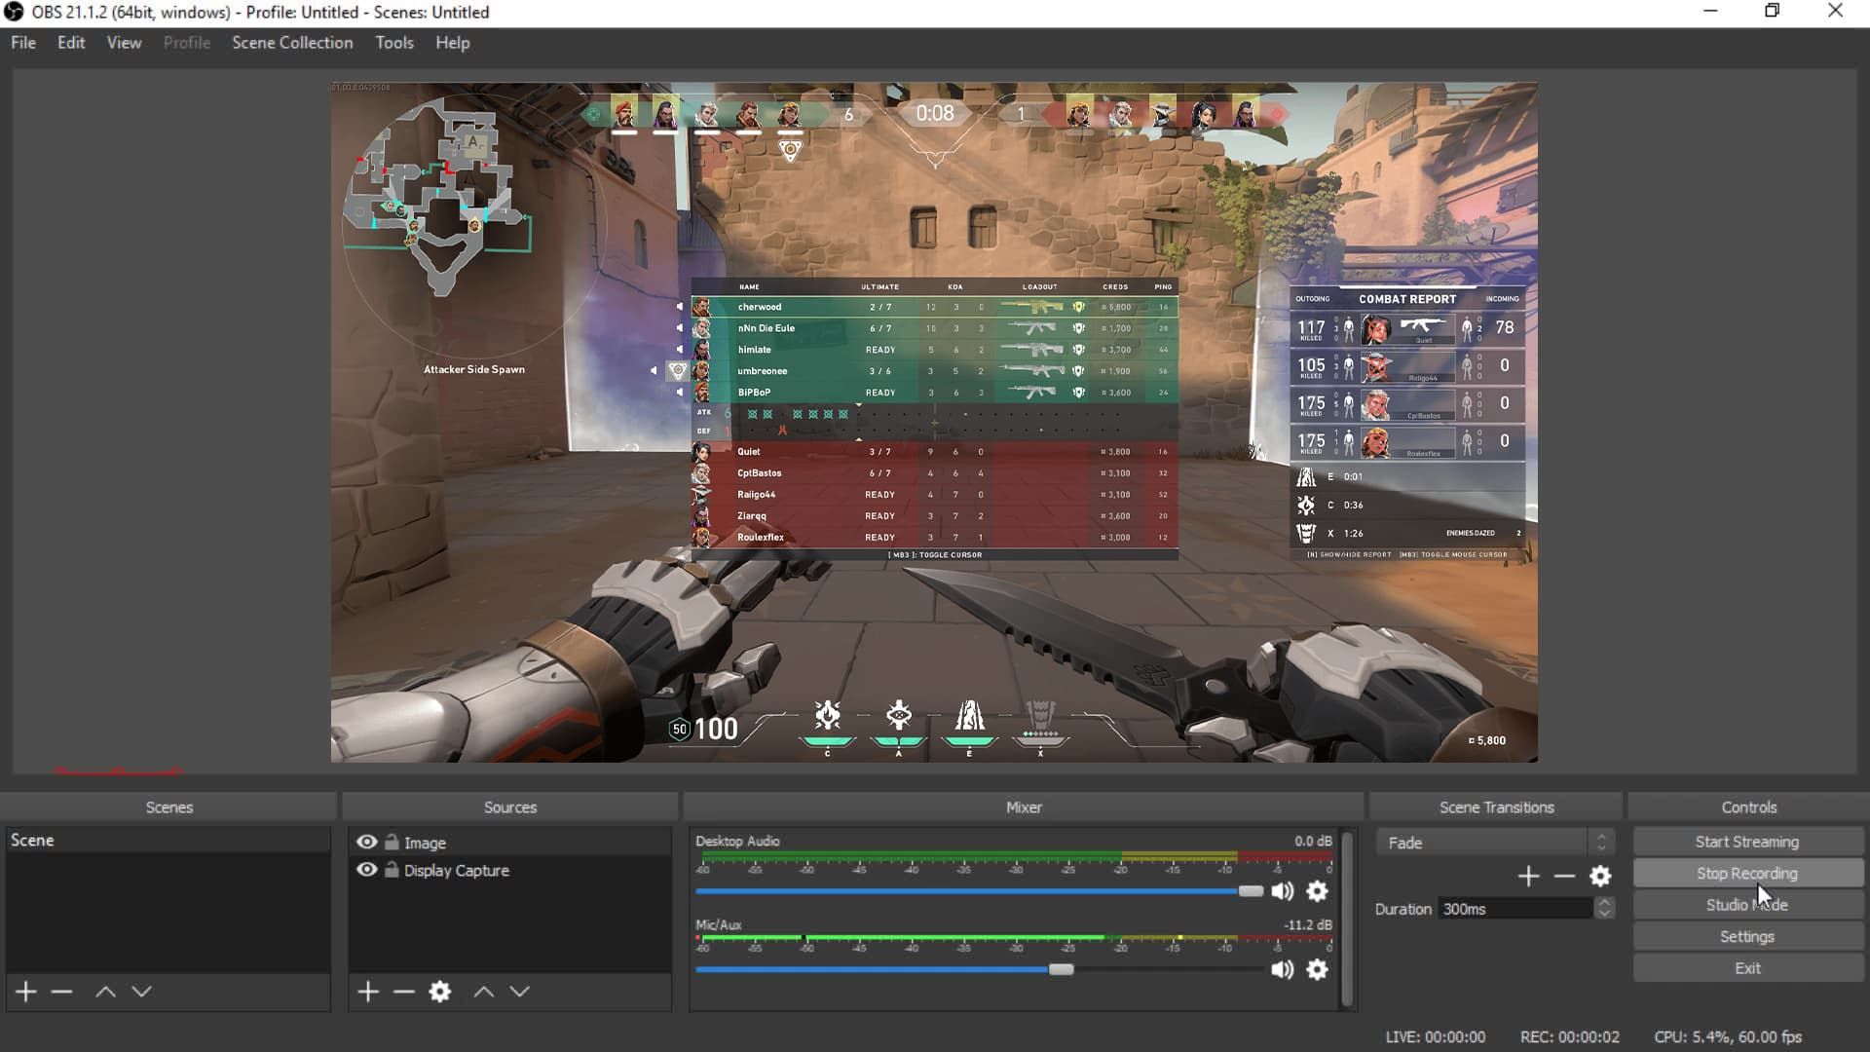The height and width of the screenshot is (1052, 1870).
Task: Click the Desktop Audio 0.0 dB value
Action: pyautogui.click(x=1313, y=841)
